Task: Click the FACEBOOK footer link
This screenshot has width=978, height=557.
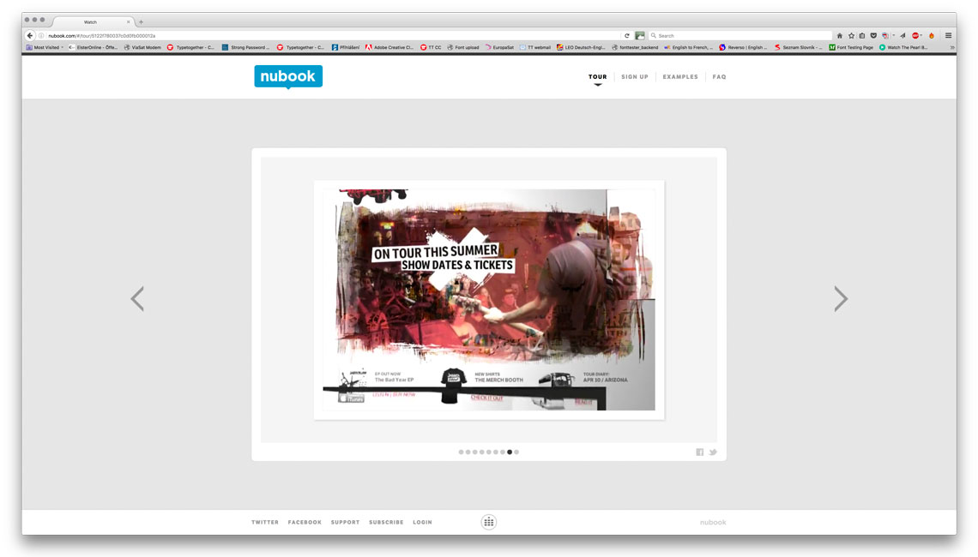Action: [305, 522]
